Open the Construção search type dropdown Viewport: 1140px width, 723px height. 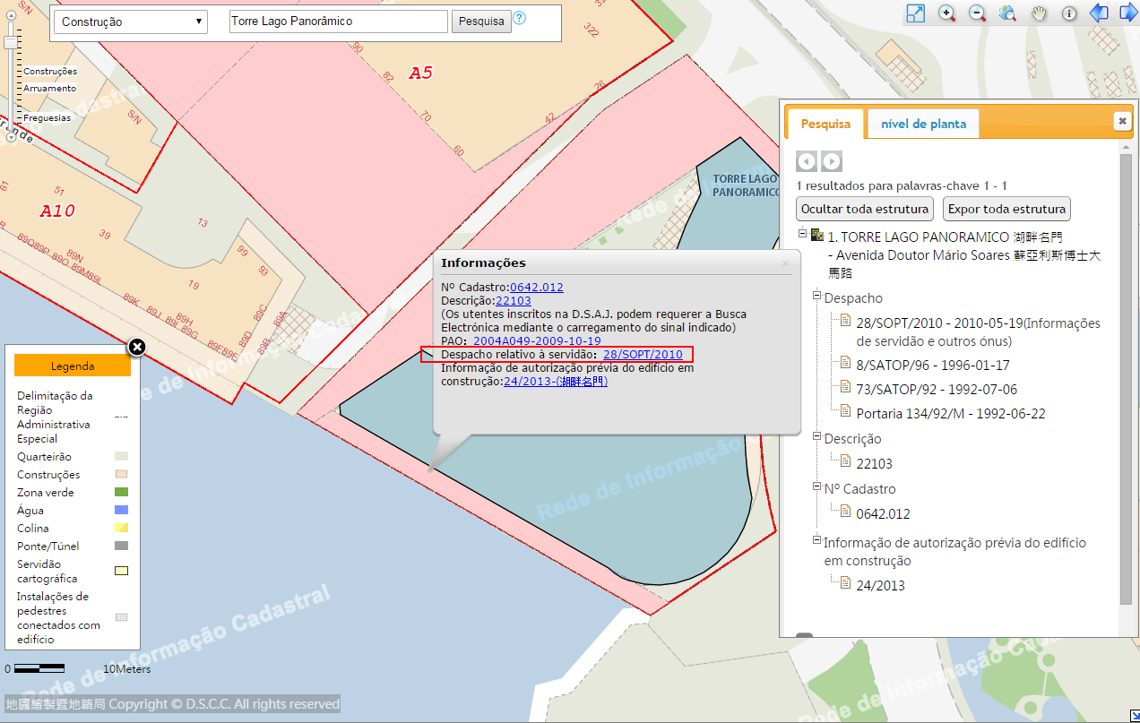pyautogui.click(x=130, y=22)
